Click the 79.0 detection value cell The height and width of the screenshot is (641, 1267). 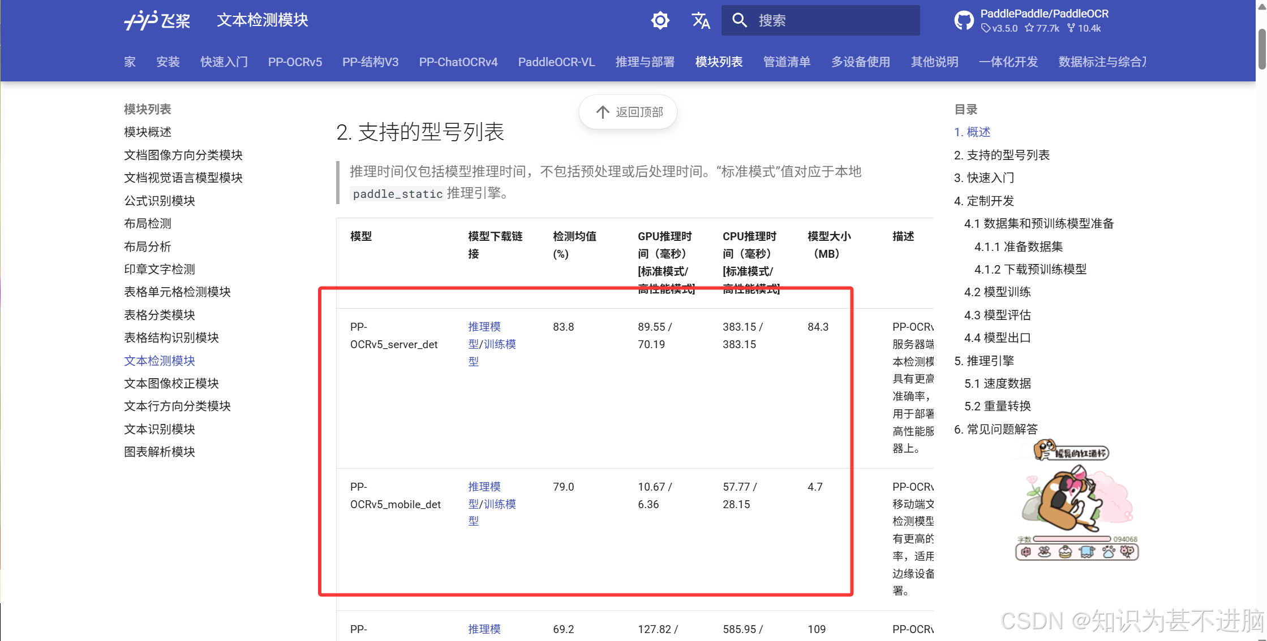coord(563,487)
